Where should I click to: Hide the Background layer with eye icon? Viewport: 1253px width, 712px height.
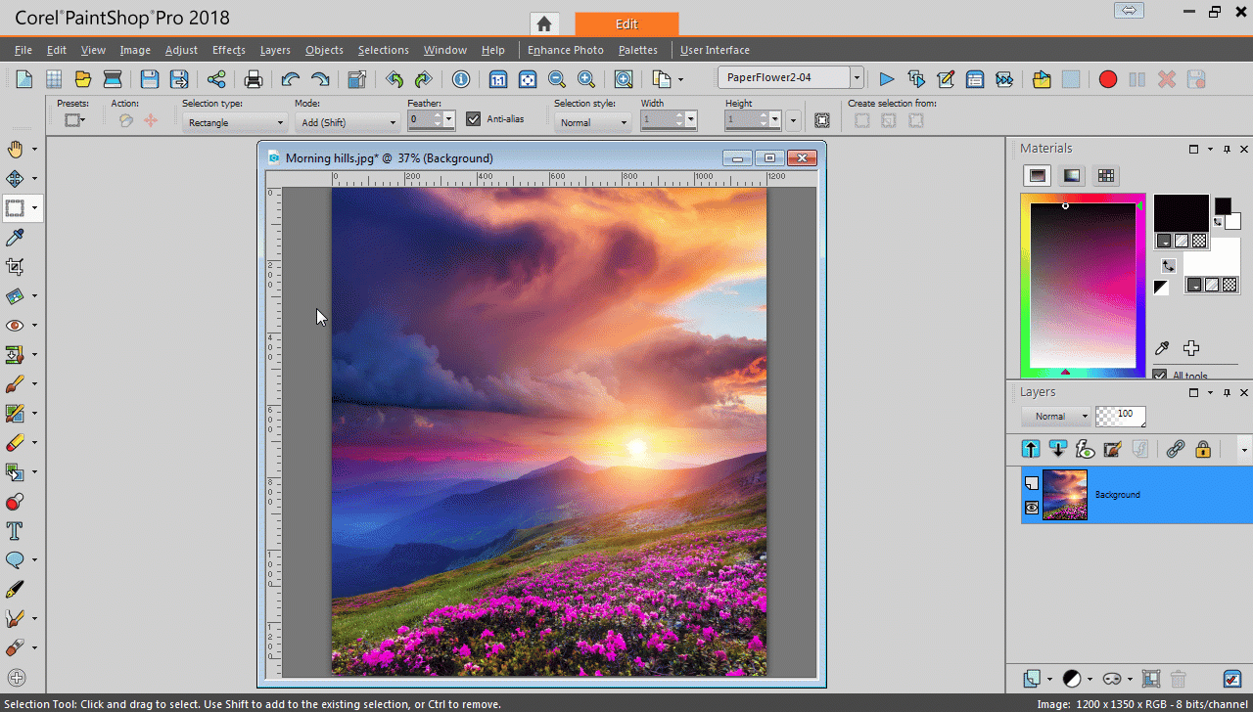1032,508
